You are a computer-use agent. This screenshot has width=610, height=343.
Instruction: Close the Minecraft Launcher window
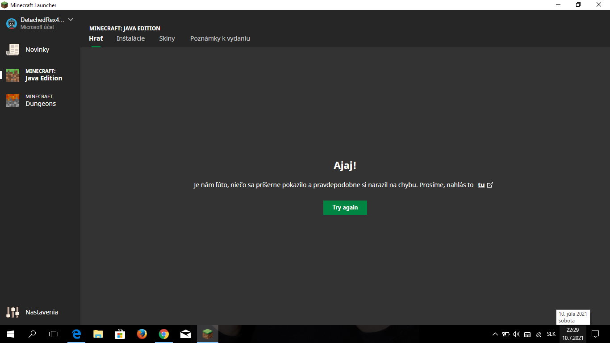(x=599, y=5)
